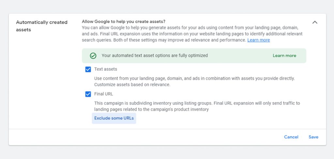Click empty footer area left of Cancel
This screenshot has width=334, height=159.
click(145, 137)
